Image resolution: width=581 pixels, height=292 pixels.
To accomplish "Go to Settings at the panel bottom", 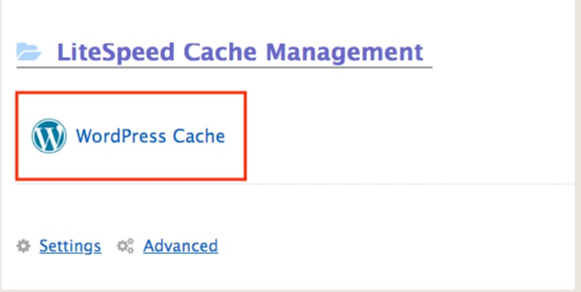I will tap(70, 246).
